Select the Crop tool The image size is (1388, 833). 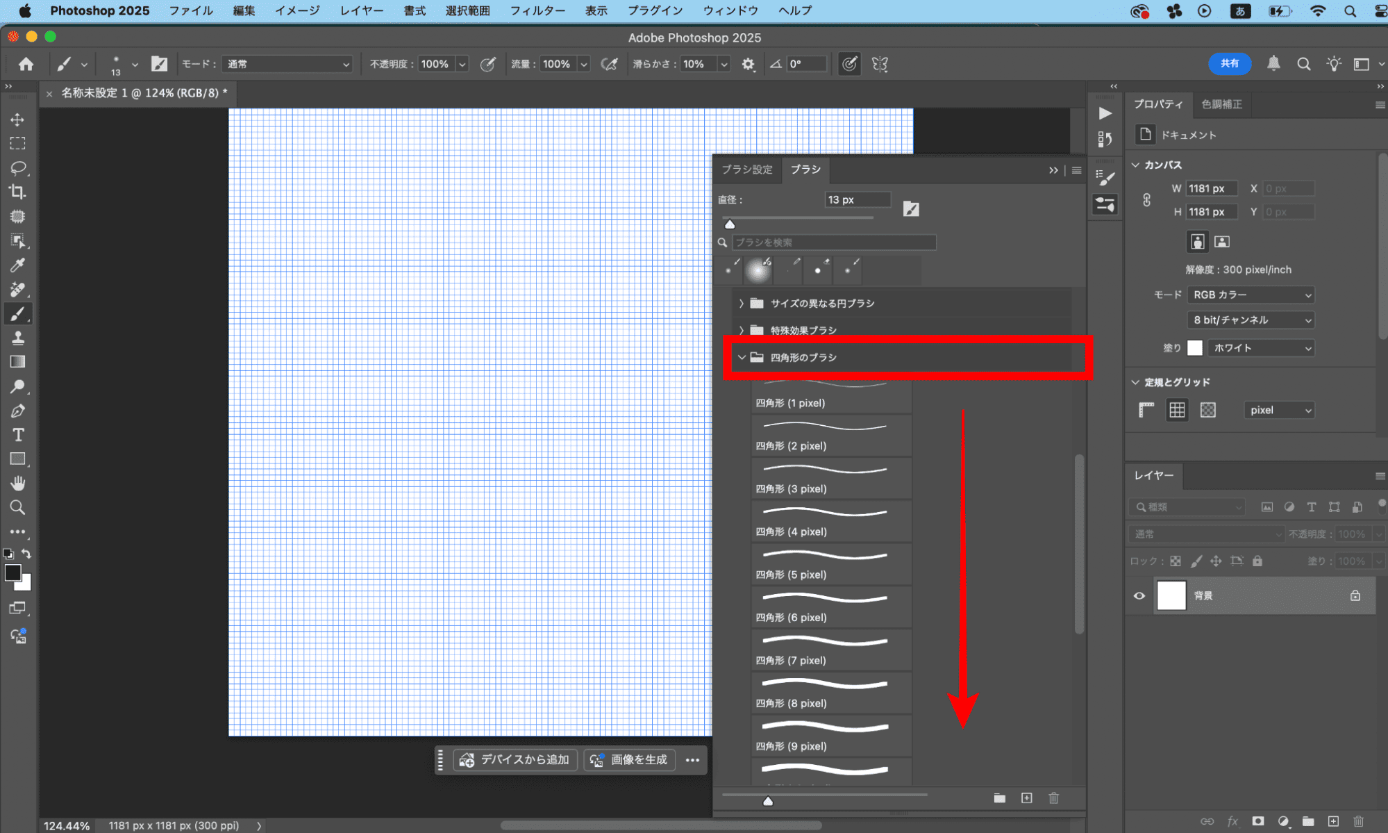point(17,192)
